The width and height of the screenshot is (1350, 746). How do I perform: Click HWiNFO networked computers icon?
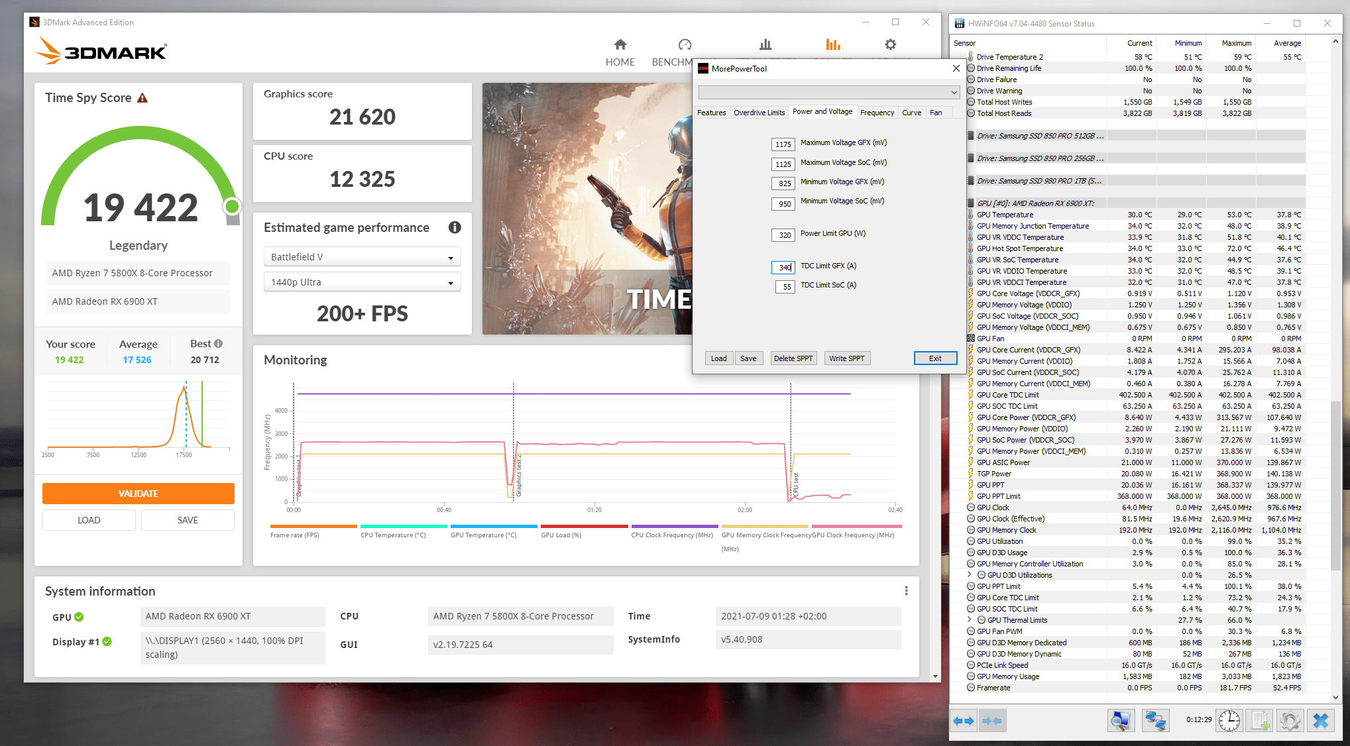1155,721
